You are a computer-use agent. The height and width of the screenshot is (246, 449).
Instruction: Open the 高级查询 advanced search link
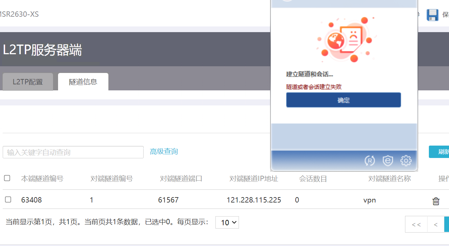coord(164,152)
